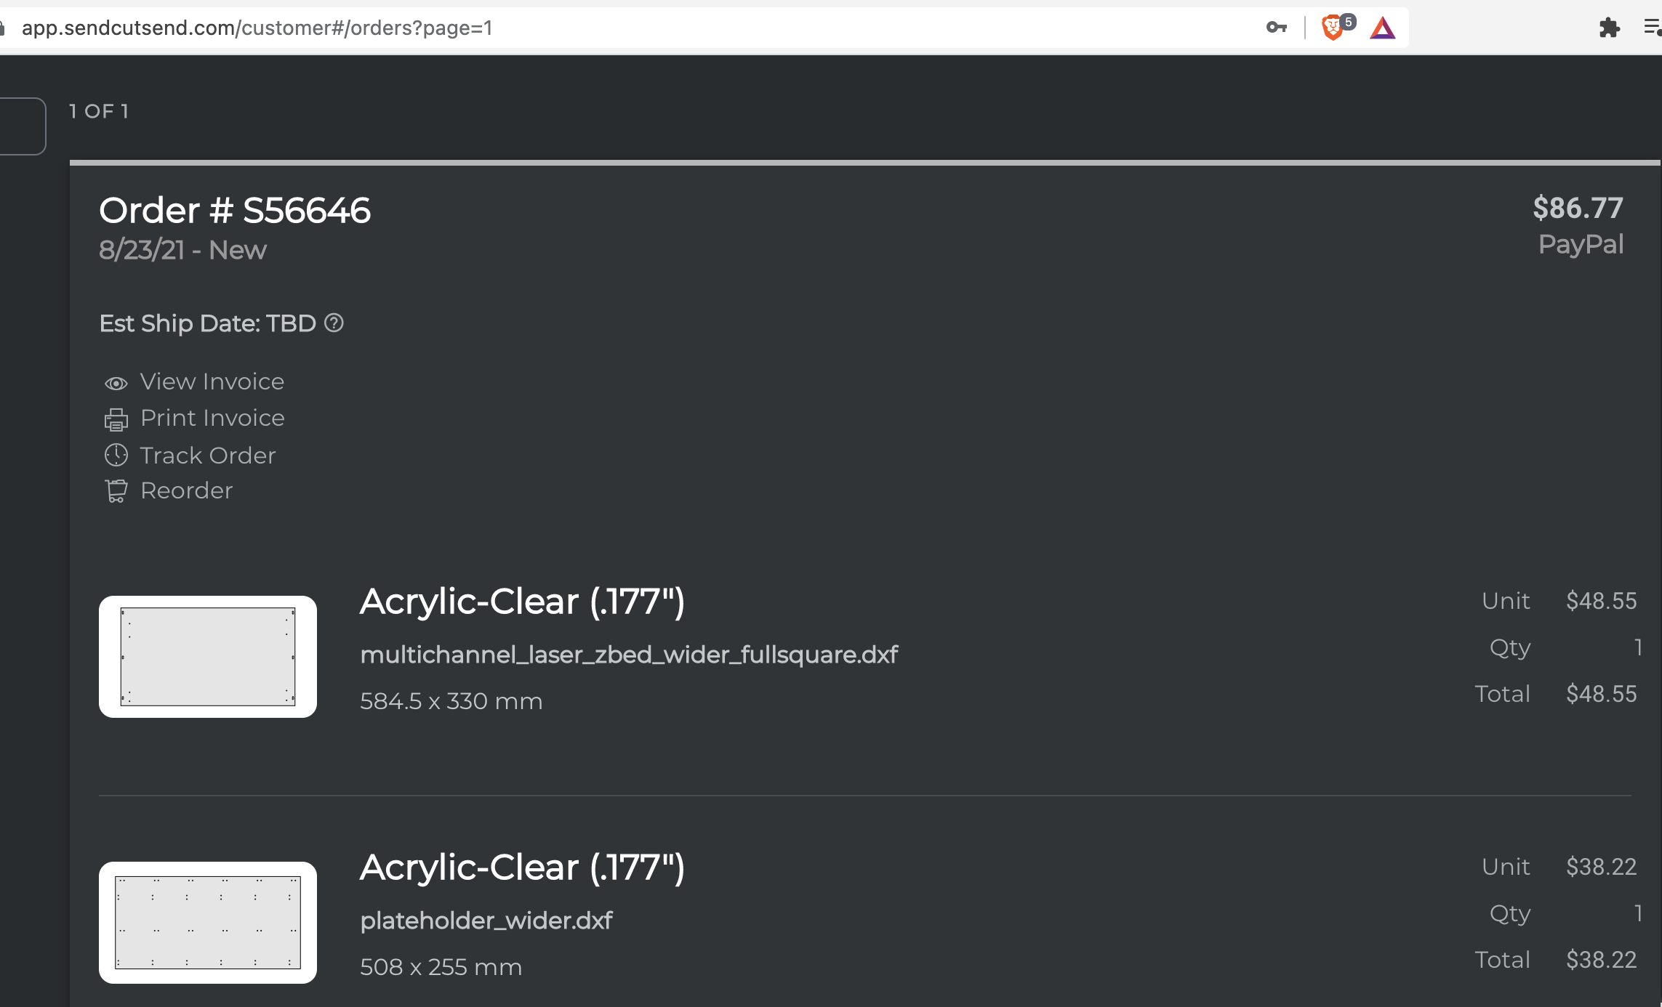
Task: Click the Brave Rewards triangle icon
Action: click(1383, 28)
